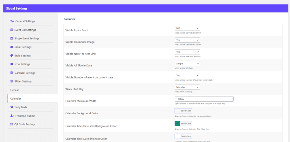Click the Single Event Settings icon
Image resolution: width=290 pixels, height=142 pixels.
point(12,38)
